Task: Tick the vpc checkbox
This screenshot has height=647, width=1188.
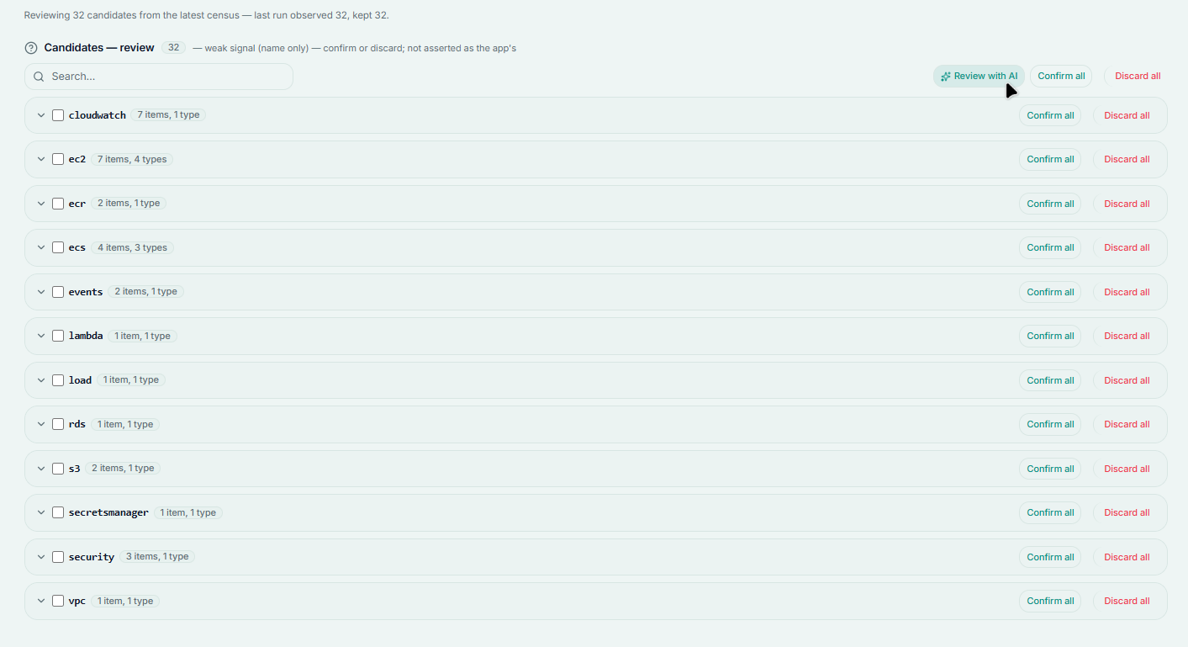Action: 58,601
